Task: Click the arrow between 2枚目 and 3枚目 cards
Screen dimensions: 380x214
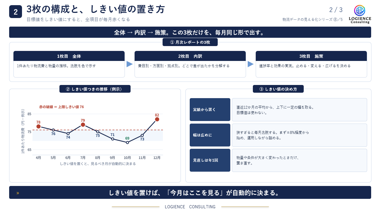Action: [251, 64]
